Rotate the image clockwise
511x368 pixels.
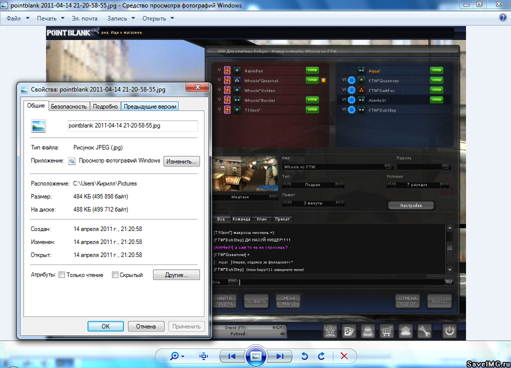point(321,356)
